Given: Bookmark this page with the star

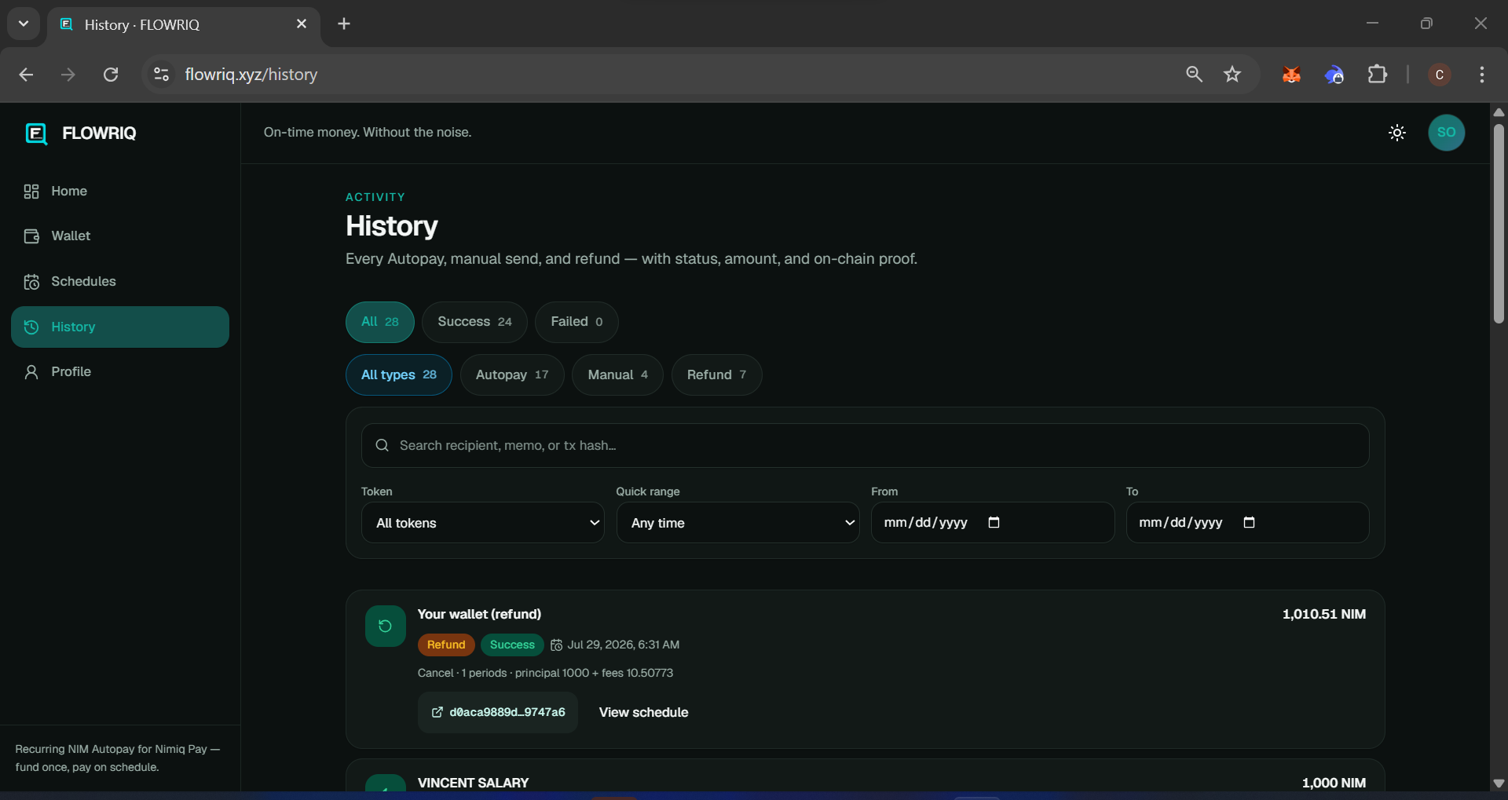Looking at the screenshot, I should click(x=1232, y=75).
